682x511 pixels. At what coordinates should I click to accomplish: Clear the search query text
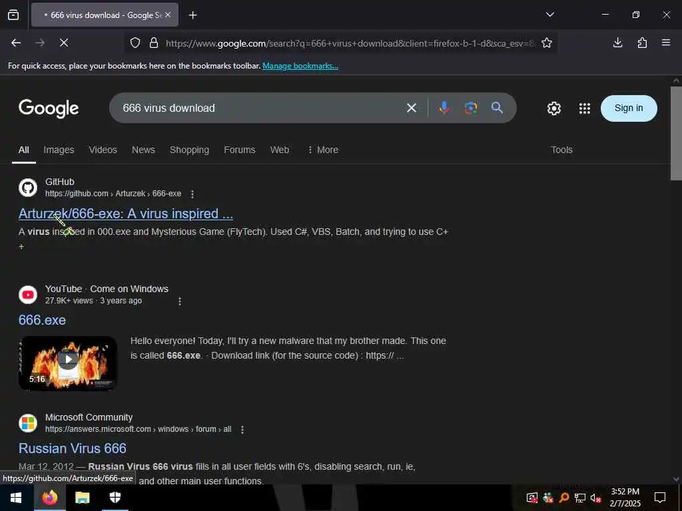[412, 108]
